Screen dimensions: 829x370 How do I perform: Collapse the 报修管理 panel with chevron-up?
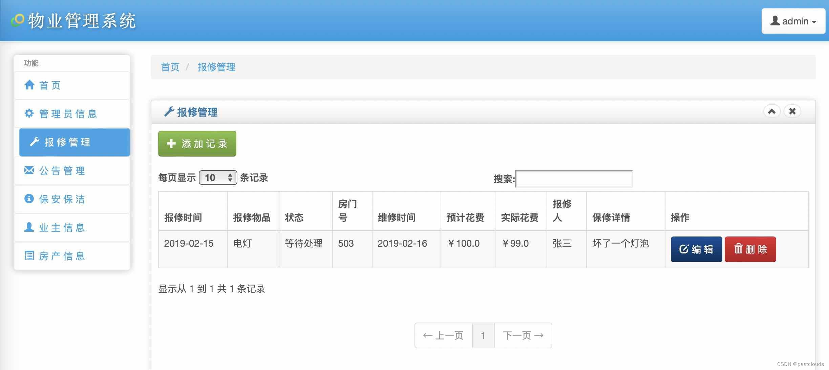[772, 111]
